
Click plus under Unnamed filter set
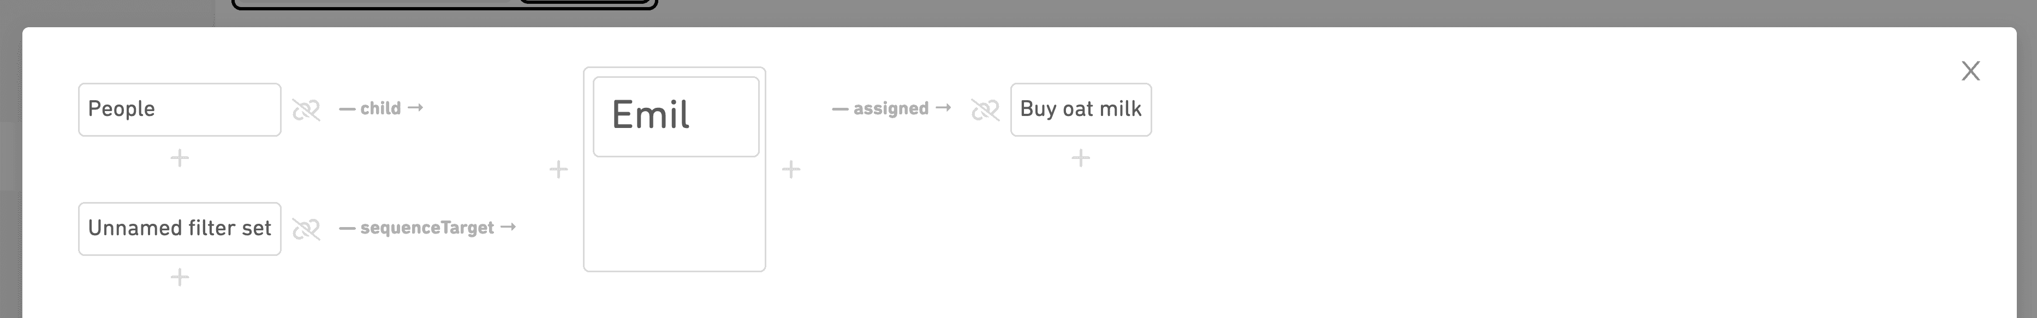pos(180,277)
